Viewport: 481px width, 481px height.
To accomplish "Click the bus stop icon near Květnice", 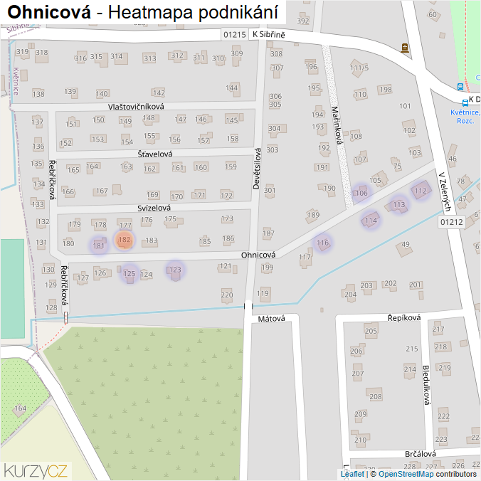I will pyautogui.click(x=465, y=102).
